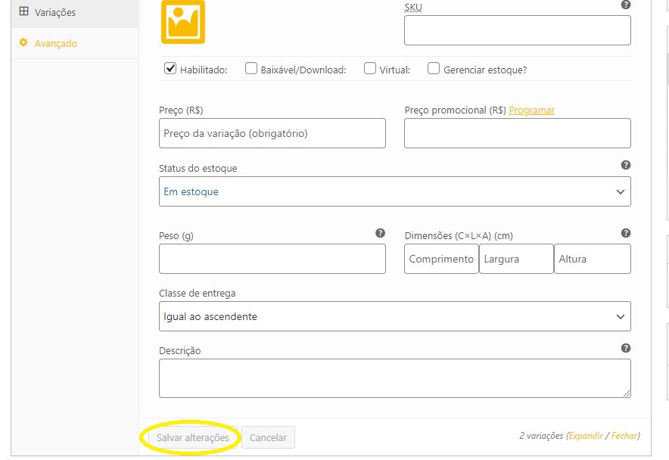Click the Descrição text area
The width and height of the screenshot is (669, 460).
[x=394, y=378]
